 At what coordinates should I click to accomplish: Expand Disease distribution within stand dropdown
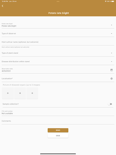click(x=58, y=61)
